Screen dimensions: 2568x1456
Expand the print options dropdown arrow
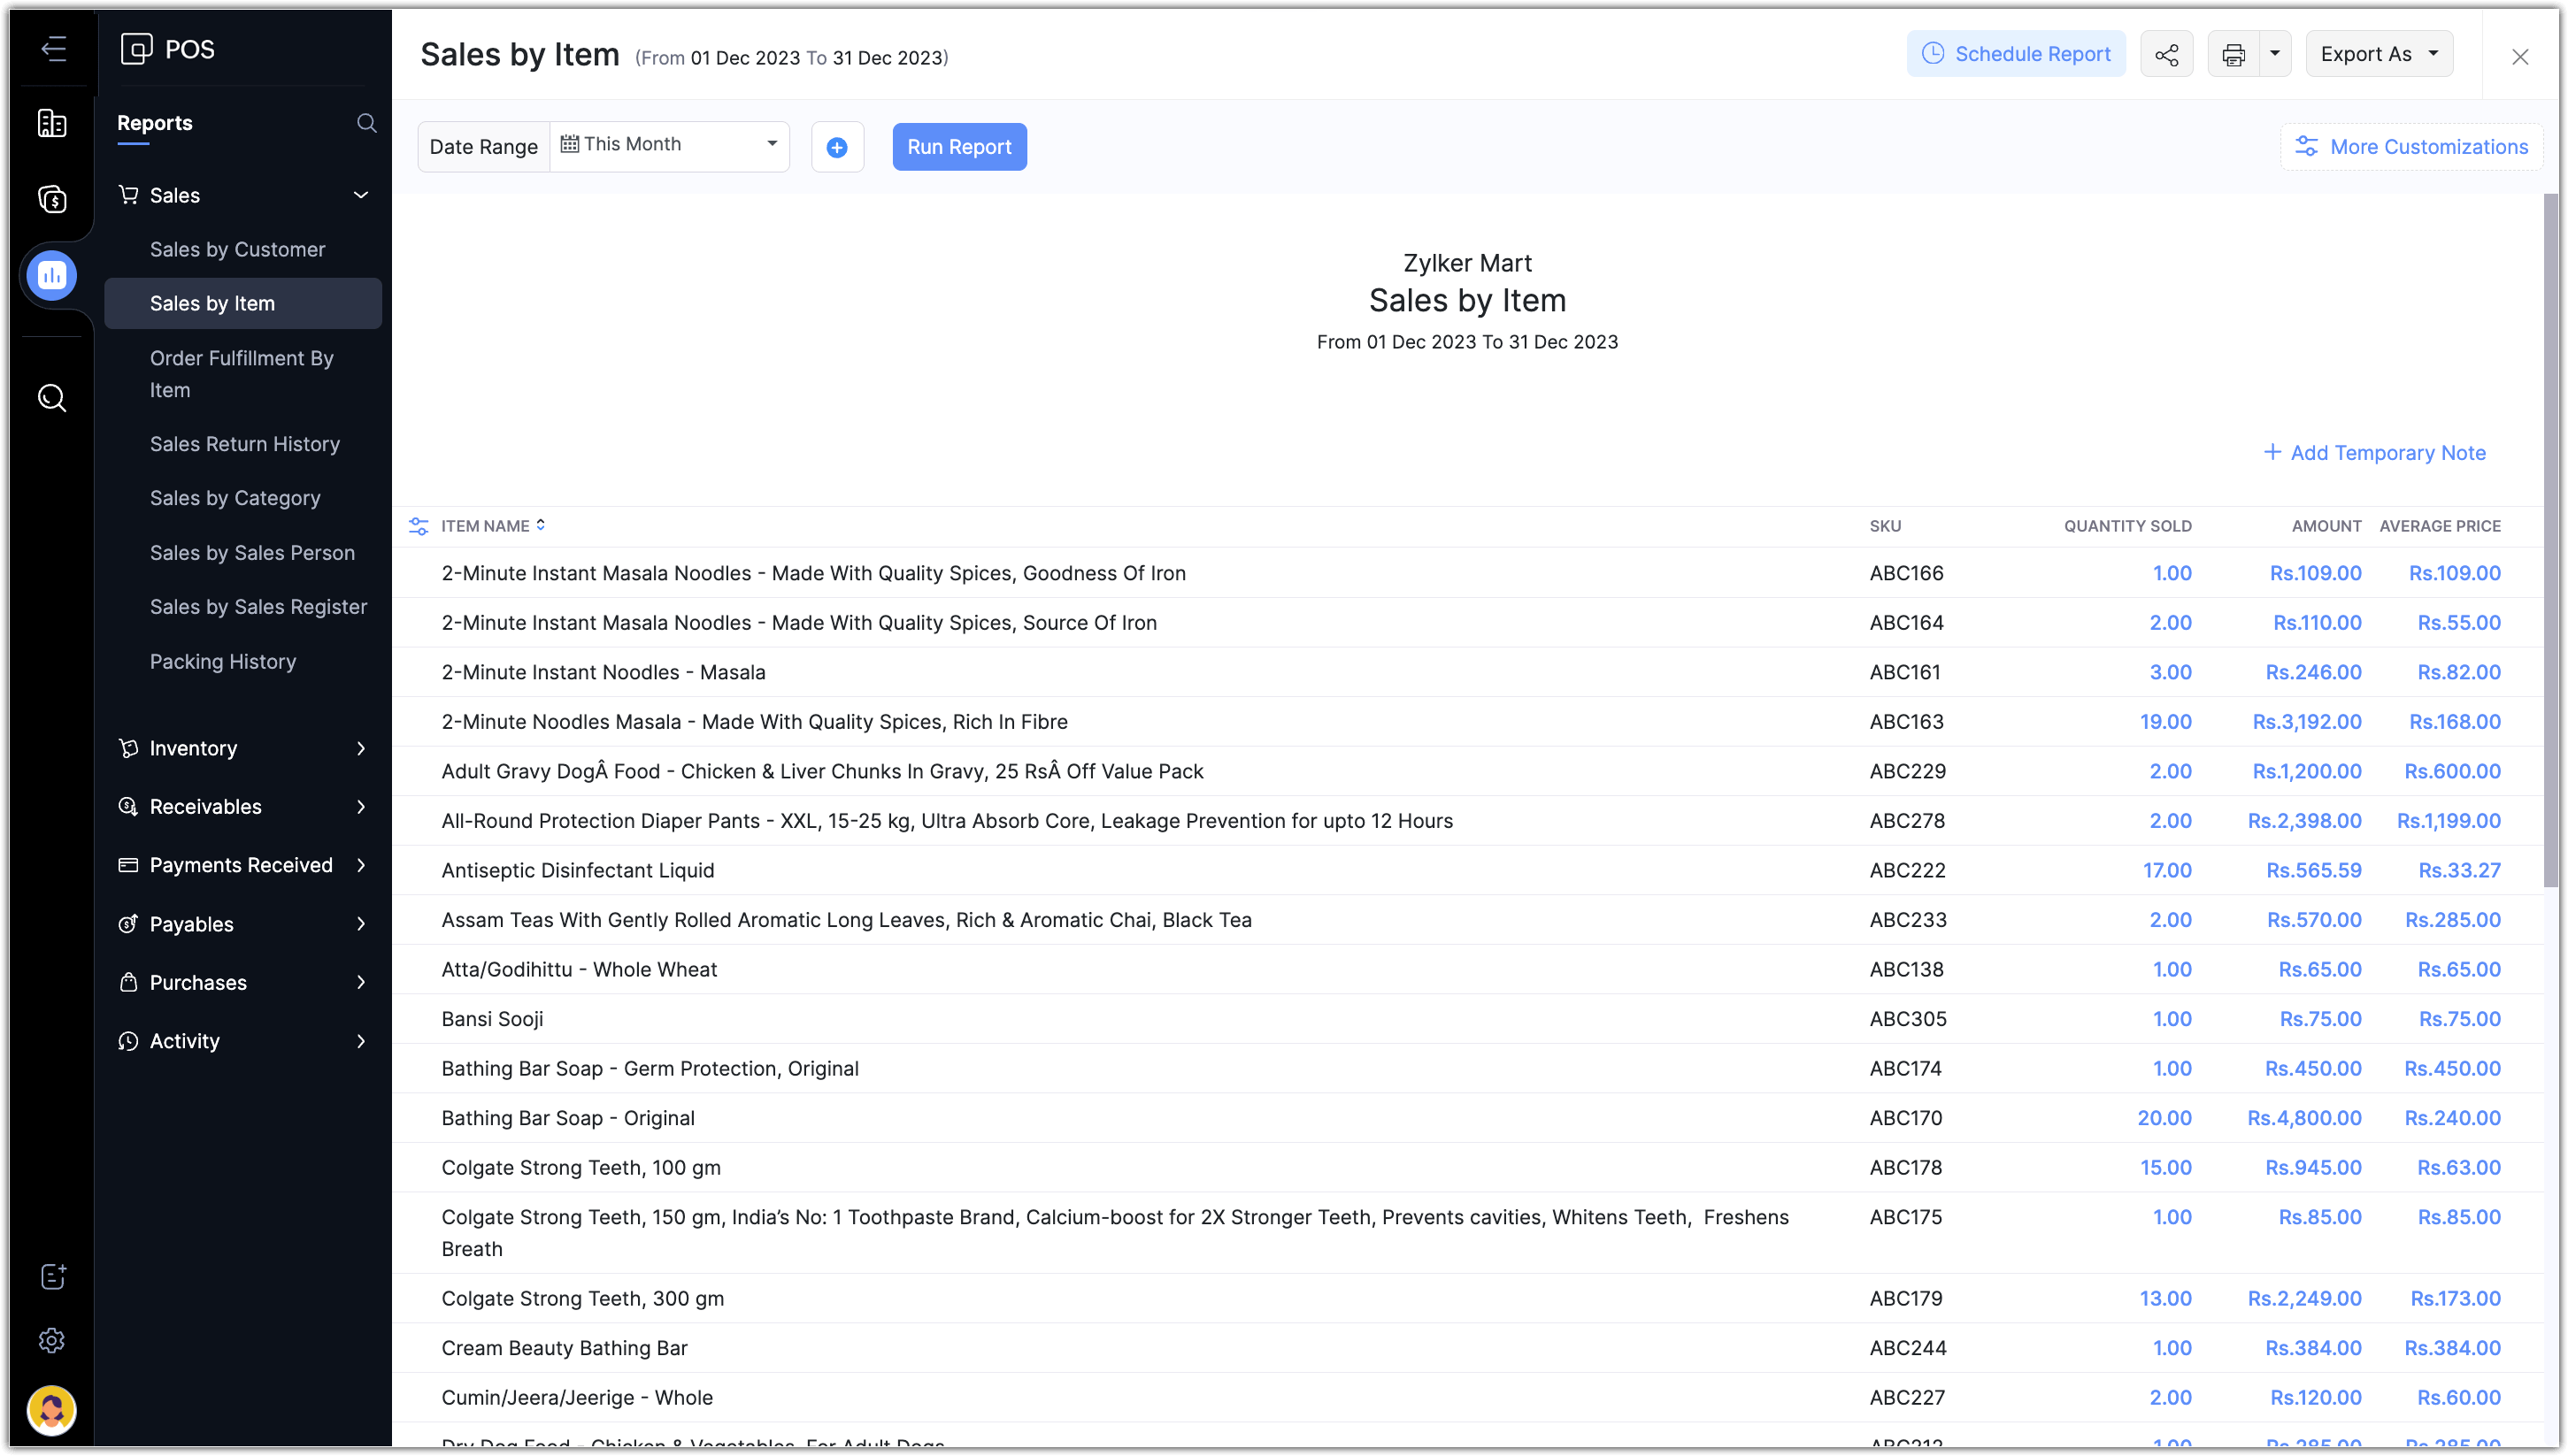(2274, 54)
